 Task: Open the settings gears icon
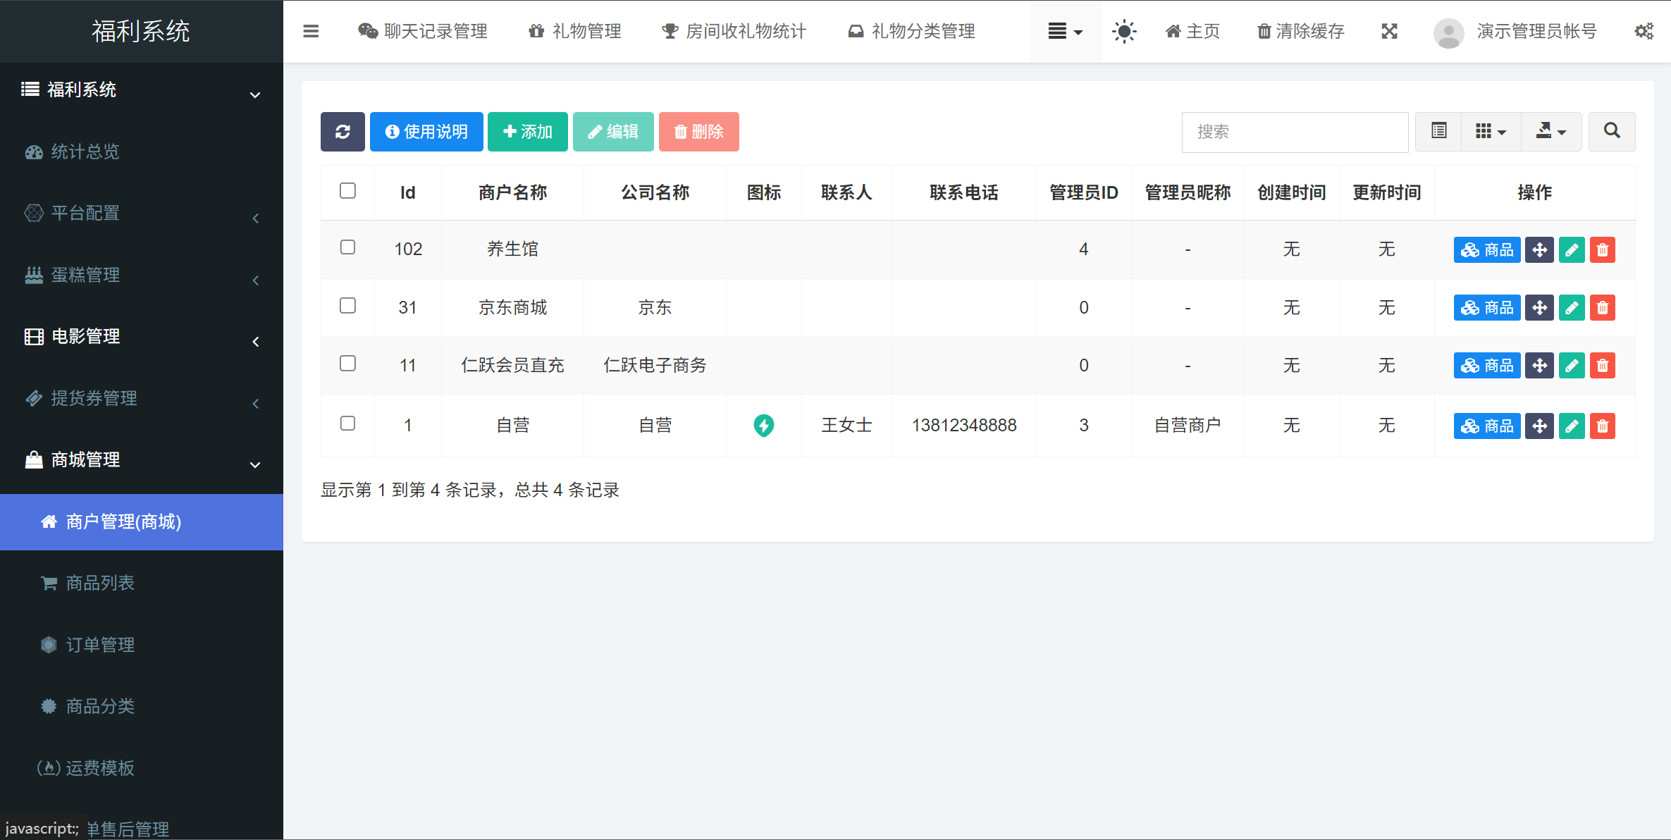coord(1644,31)
